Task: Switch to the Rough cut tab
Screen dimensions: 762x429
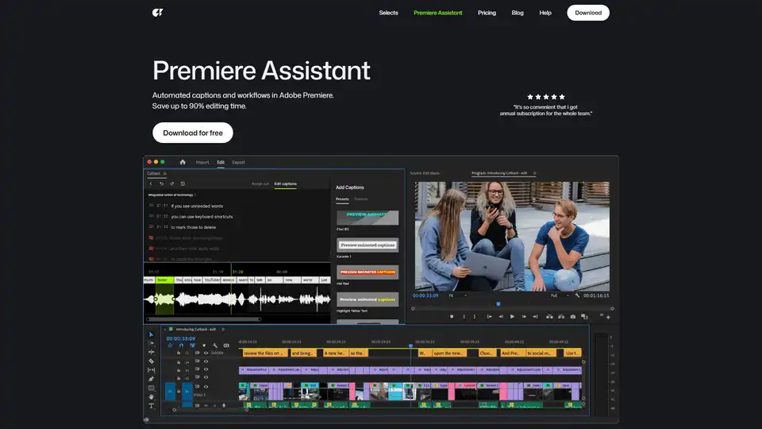Action: [x=260, y=184]
